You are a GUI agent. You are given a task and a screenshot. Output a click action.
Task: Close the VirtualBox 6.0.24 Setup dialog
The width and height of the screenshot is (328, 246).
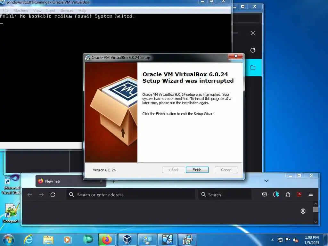235,56
